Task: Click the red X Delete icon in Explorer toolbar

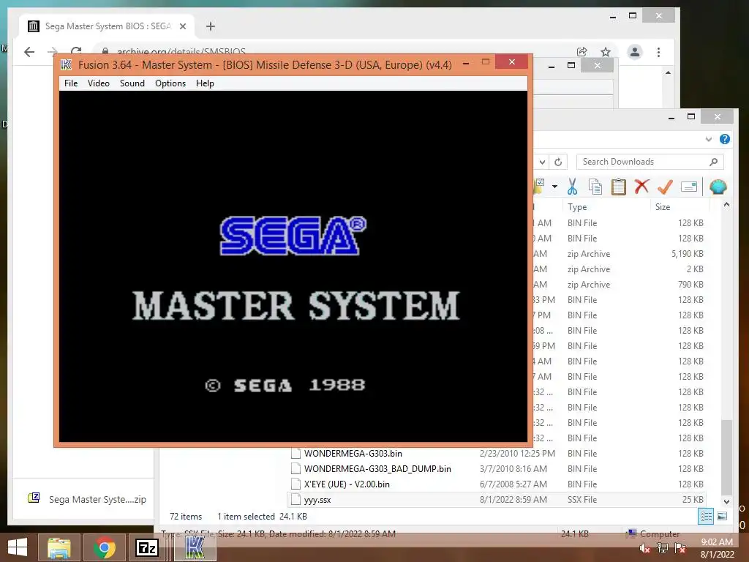Action: pos(641,187)
